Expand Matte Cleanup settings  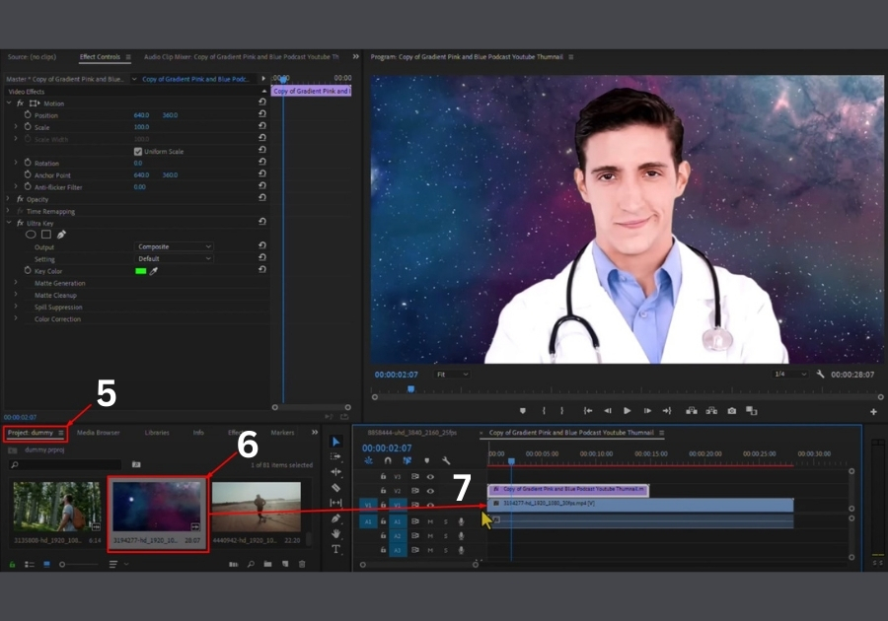point(15,294)
